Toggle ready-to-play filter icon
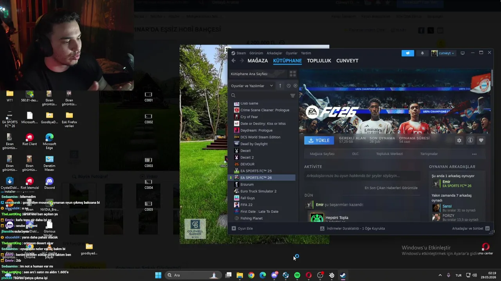 click(x=295, y=86)
